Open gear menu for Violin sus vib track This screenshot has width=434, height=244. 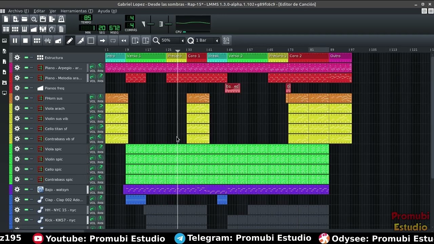click(x=17, y=119)
